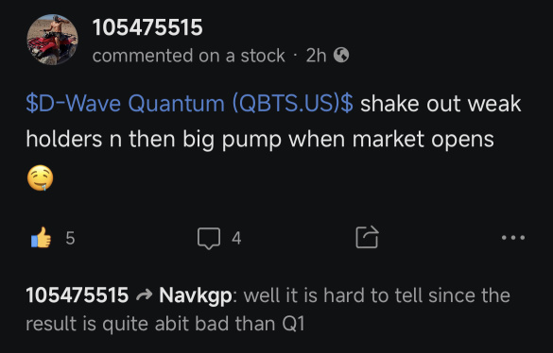Click the 2h timestamp
Viewport: 553px width, 353px height.
point(316,56)
